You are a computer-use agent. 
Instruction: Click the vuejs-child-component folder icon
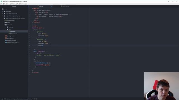4,14
